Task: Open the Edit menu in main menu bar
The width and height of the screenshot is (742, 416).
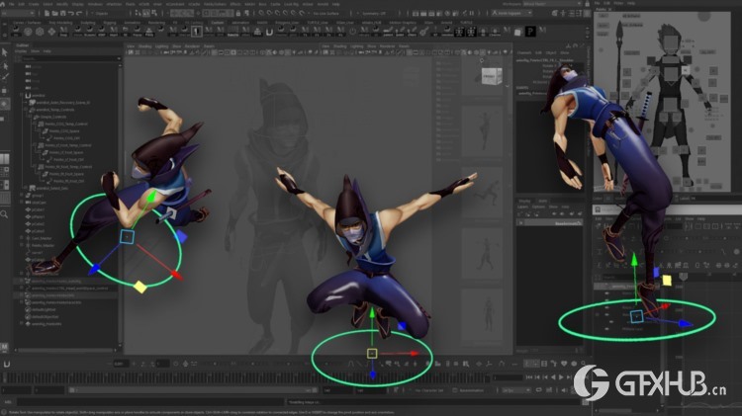Action: [22, 4]
